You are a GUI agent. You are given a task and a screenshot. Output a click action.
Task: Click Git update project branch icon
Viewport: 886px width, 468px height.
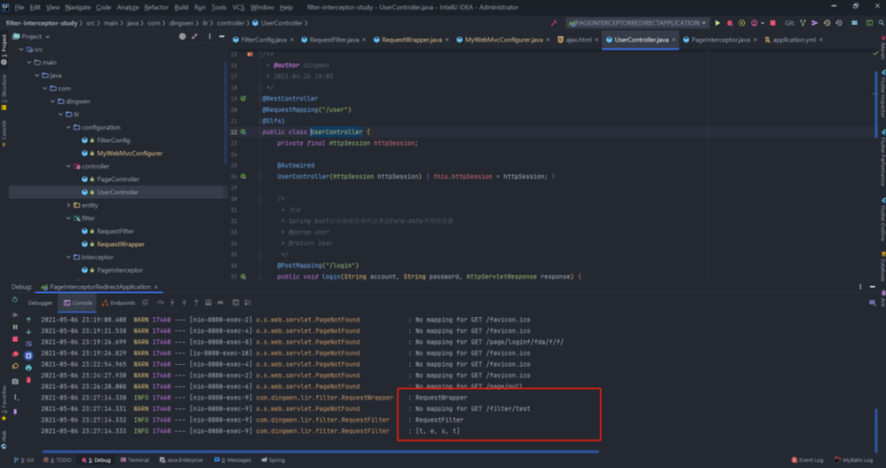coord(803,23)
